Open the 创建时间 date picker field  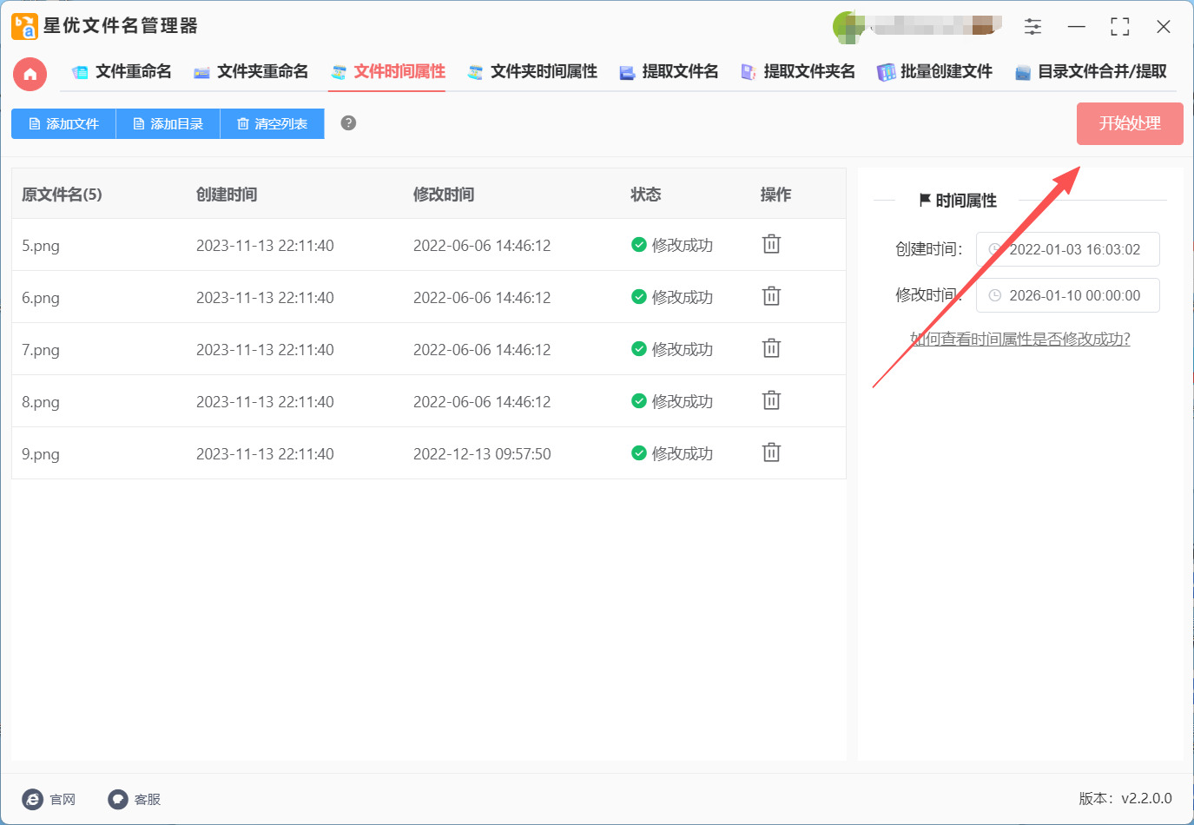click(1067, 249)
